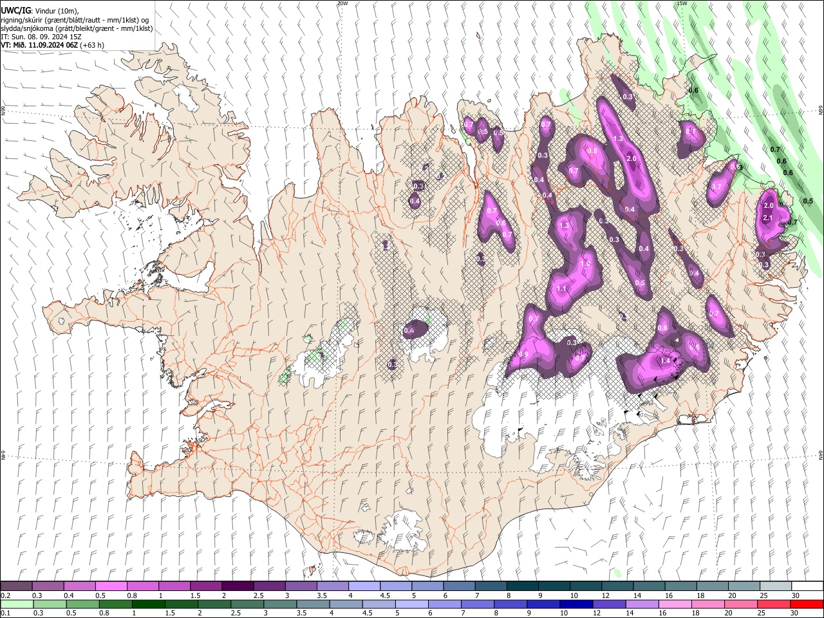Click the darkest green rain swatch between 1 and 1.5
The image size is (824, 618).
[149, 604]
